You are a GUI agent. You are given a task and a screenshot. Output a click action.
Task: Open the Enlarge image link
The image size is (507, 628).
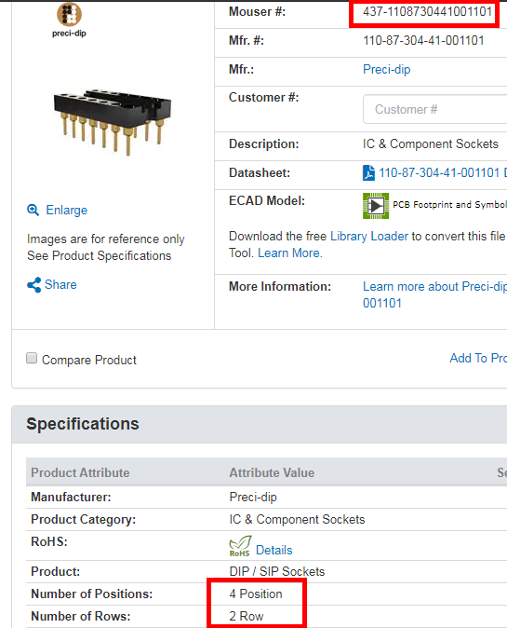click(x=66, y=210)
